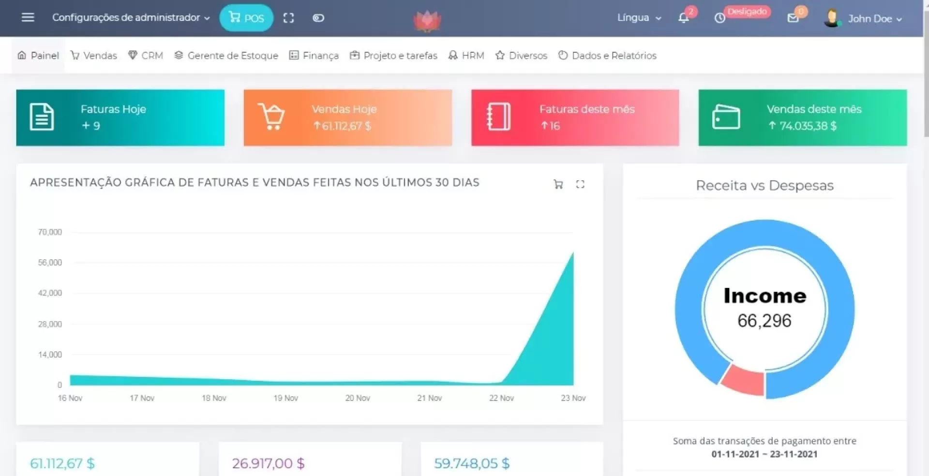Select the Gerente de Estoque menu
929x476 pixels.
click(226, 56)
